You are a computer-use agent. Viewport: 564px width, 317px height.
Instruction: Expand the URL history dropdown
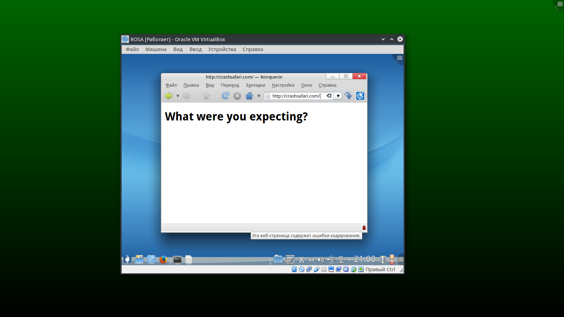(x=338, y=96)
